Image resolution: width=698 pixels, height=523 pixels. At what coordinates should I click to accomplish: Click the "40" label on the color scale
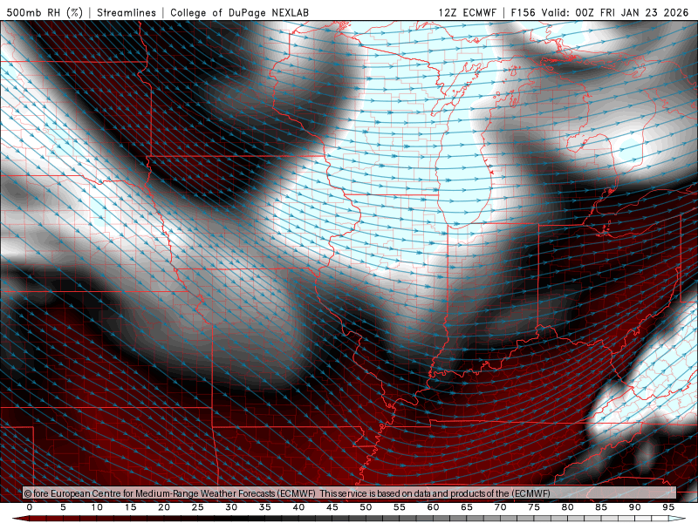[298, 507]
